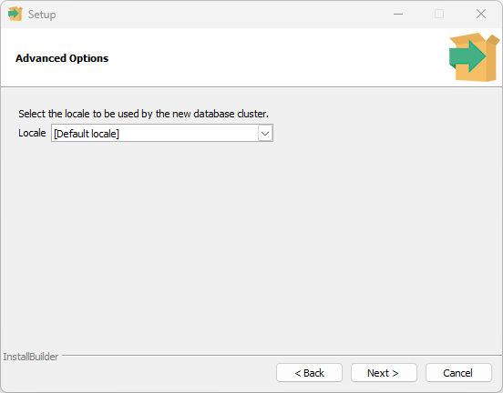The image size is (503, 393).
Task: Click the Setup installer icon in title bar
Action: [15, 14]
